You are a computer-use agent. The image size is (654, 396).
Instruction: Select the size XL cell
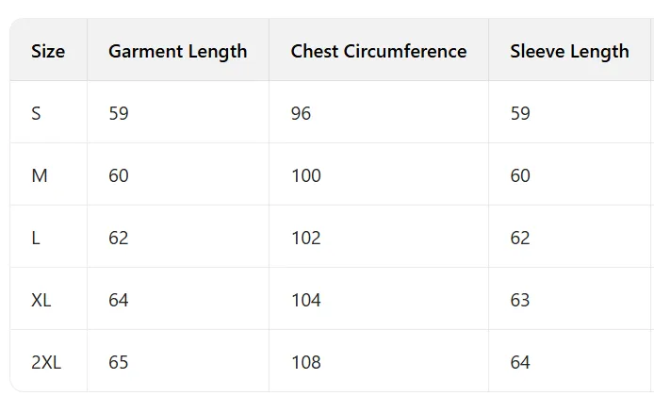click(41, 300)
